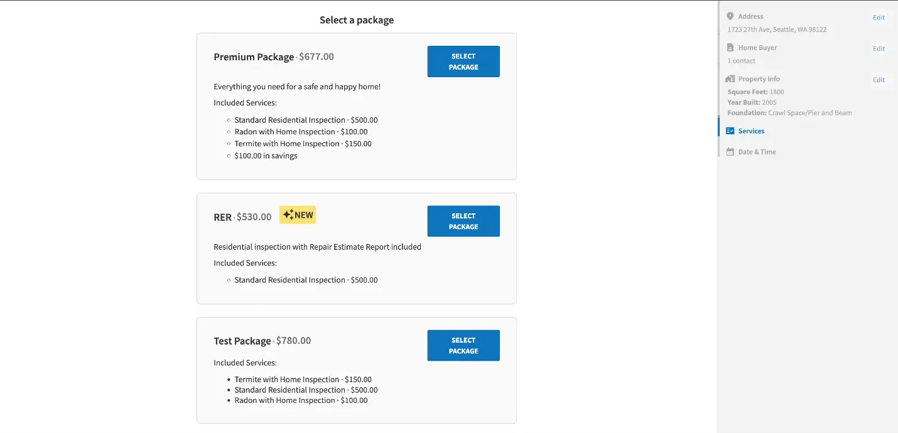Click the Home Buyer document icon
The height and width of the screenshot is (433, 898).
(x=730, y=48)
